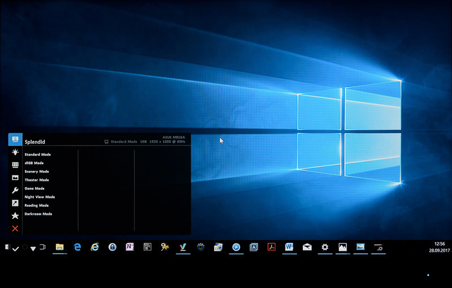Screen dimensions: 452x288
Task: Open Adobe Acrobat from the taskbar
Action: (x=272, y=247)
